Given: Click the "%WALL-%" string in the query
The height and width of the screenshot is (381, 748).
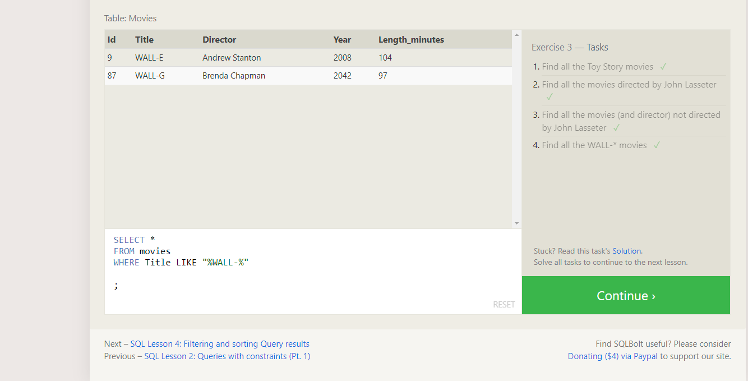Looking at the screenshot, I should (225, 263).
